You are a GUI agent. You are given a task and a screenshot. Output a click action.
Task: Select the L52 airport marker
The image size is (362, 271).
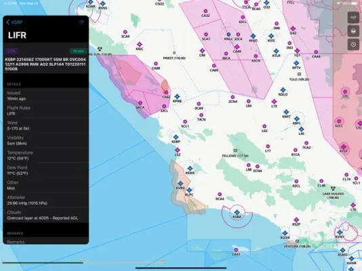pos(178,150)
